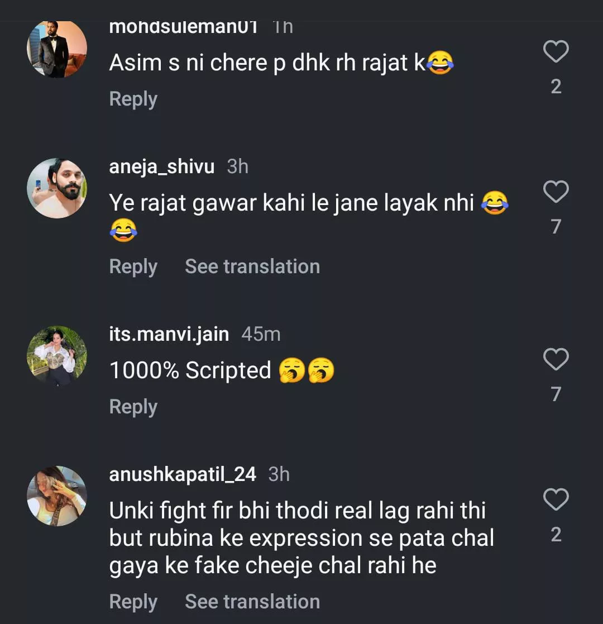This screenshot has height=624, width=603.
Task: Reply to mohdsuleman01's comment
Action: 133,99
